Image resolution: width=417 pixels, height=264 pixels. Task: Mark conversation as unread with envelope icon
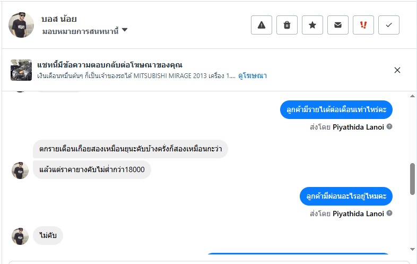(338, 25)
